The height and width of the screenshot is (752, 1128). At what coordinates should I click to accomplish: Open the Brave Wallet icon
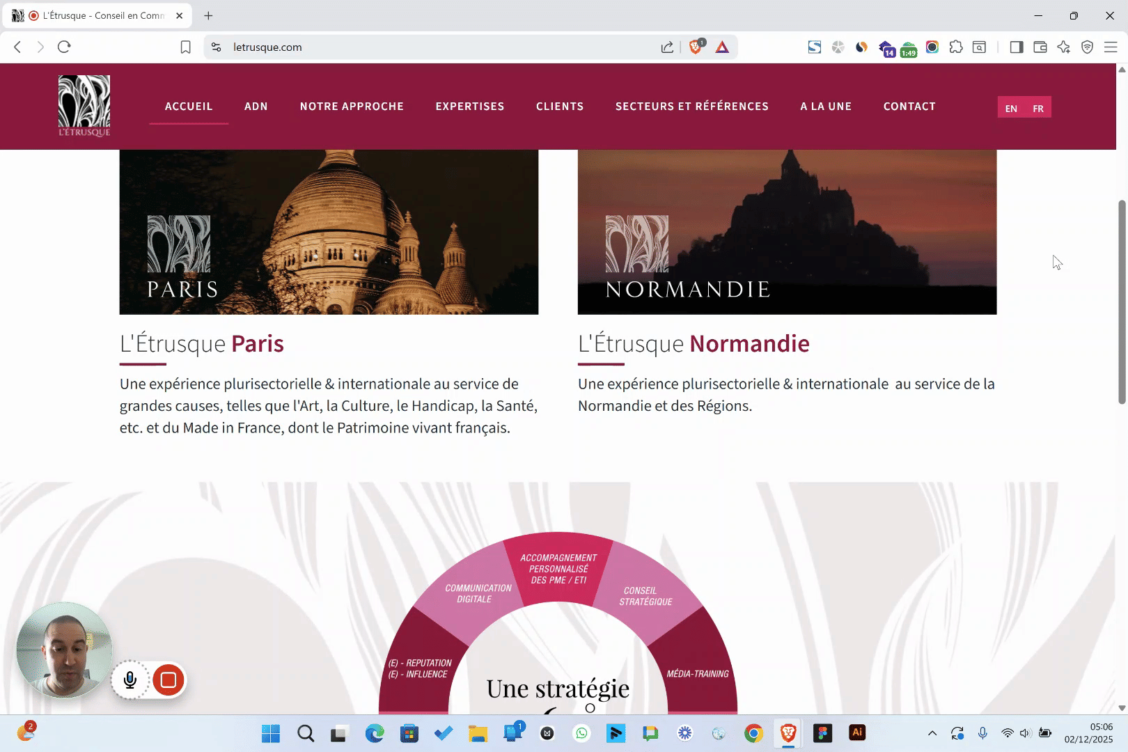[x=1040, y=47]
